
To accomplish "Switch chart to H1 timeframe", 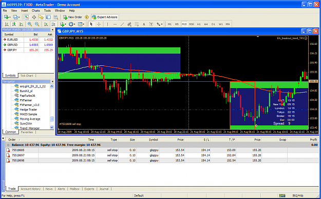I will pyautogui.click(x=199, y=24).
